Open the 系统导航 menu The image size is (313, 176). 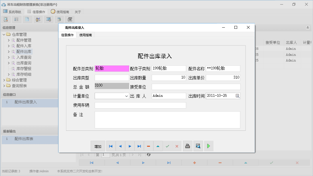click(x=12, y=12)
